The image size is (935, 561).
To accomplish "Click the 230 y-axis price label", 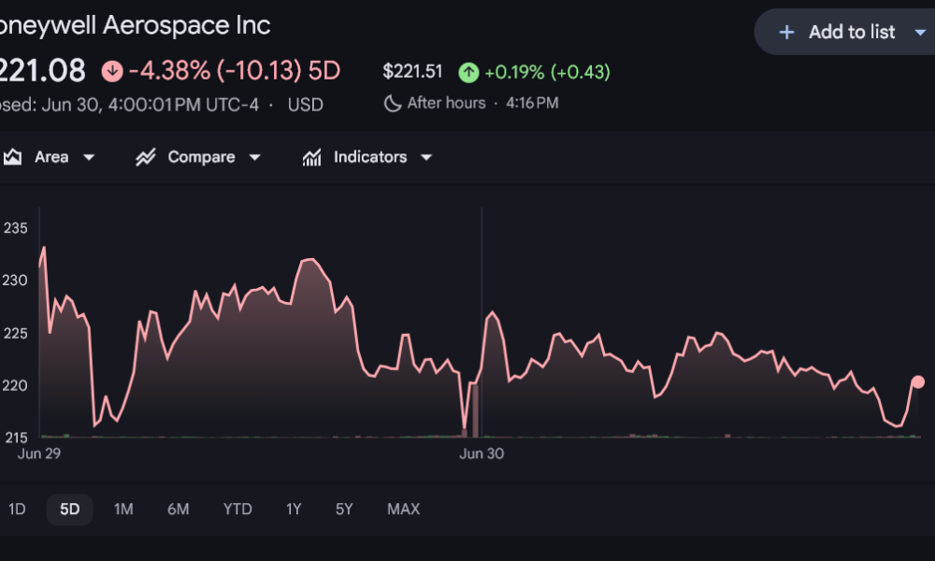I will pos(15,280).
